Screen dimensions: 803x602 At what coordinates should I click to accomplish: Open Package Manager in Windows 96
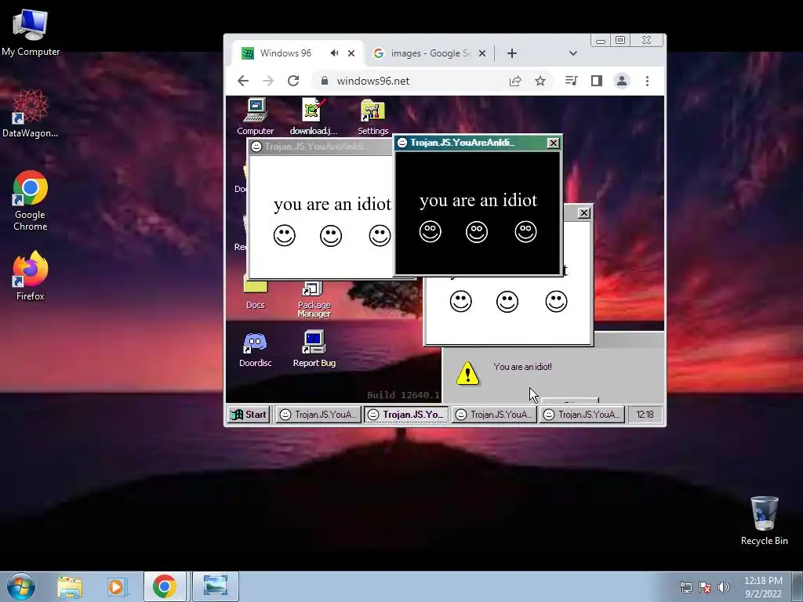click(314, 299)
